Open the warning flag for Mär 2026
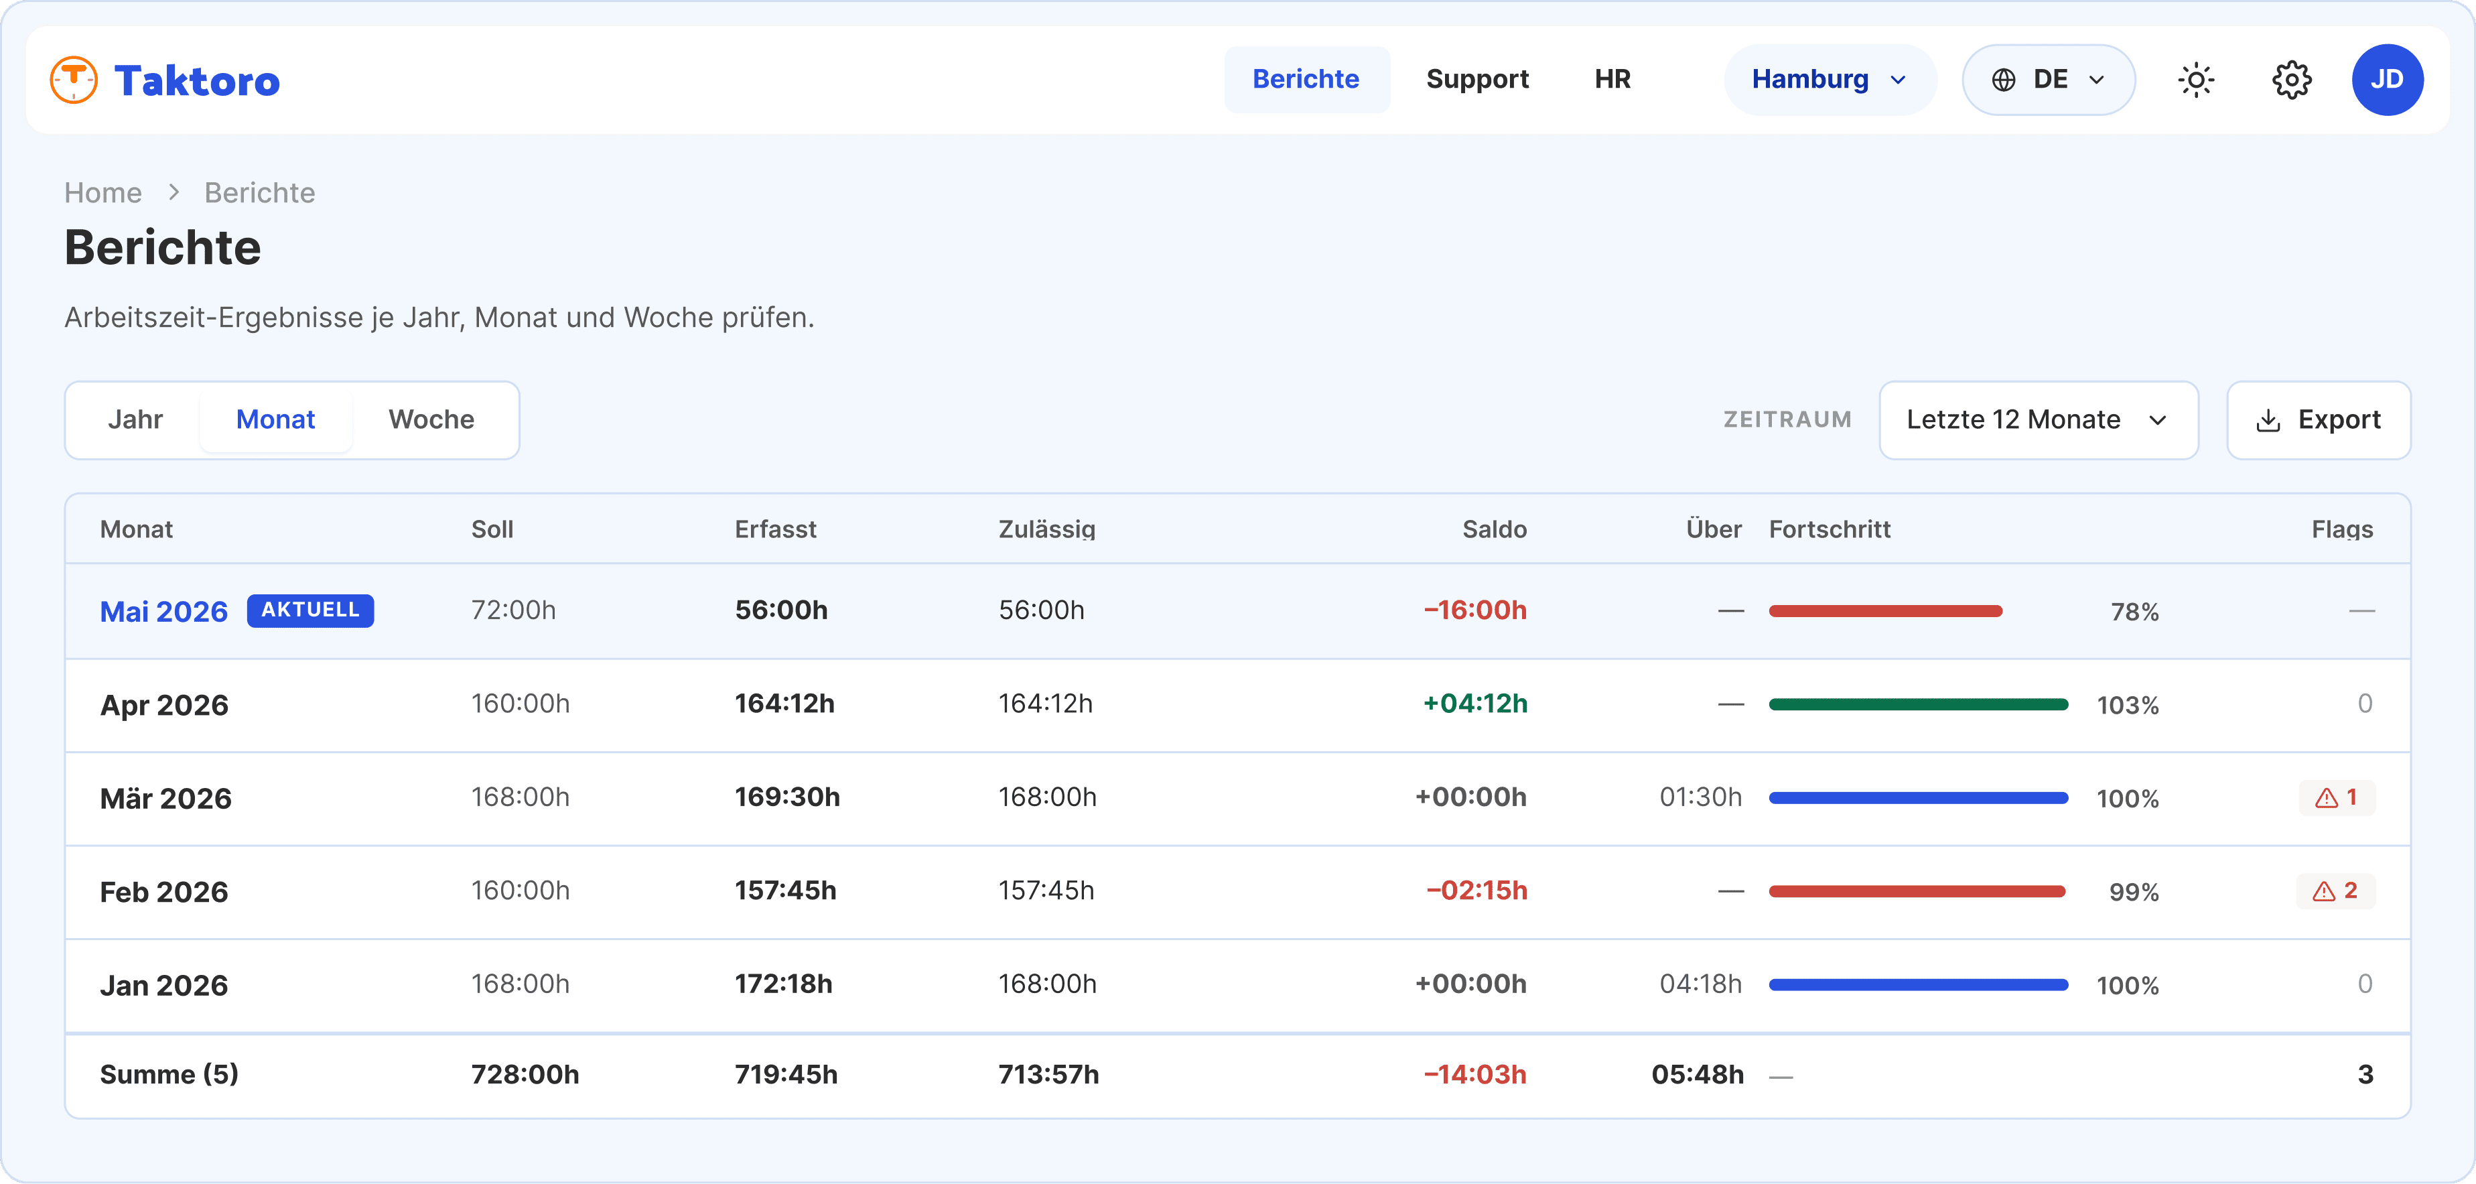 [2337, 797]
